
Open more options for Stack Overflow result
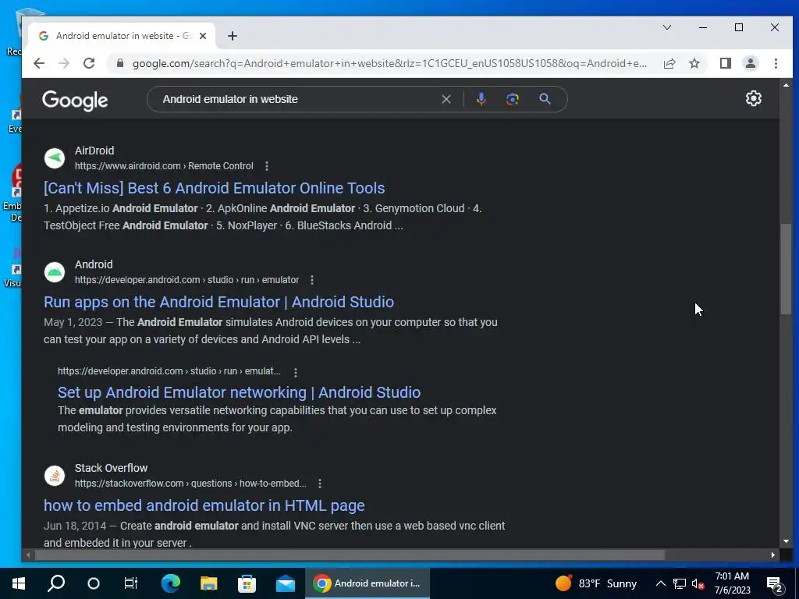[319, 484]
